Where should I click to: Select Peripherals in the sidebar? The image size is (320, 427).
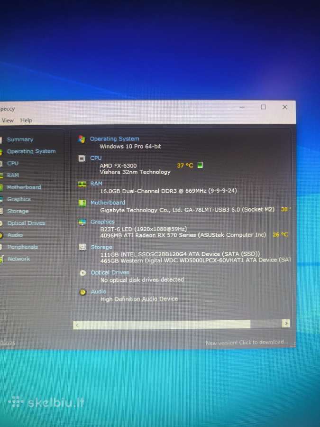23,247
